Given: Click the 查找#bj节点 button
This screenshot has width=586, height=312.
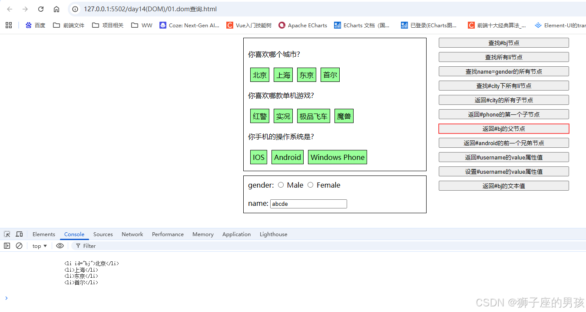Looking at the screenshot, I should [x=503, y=42].
